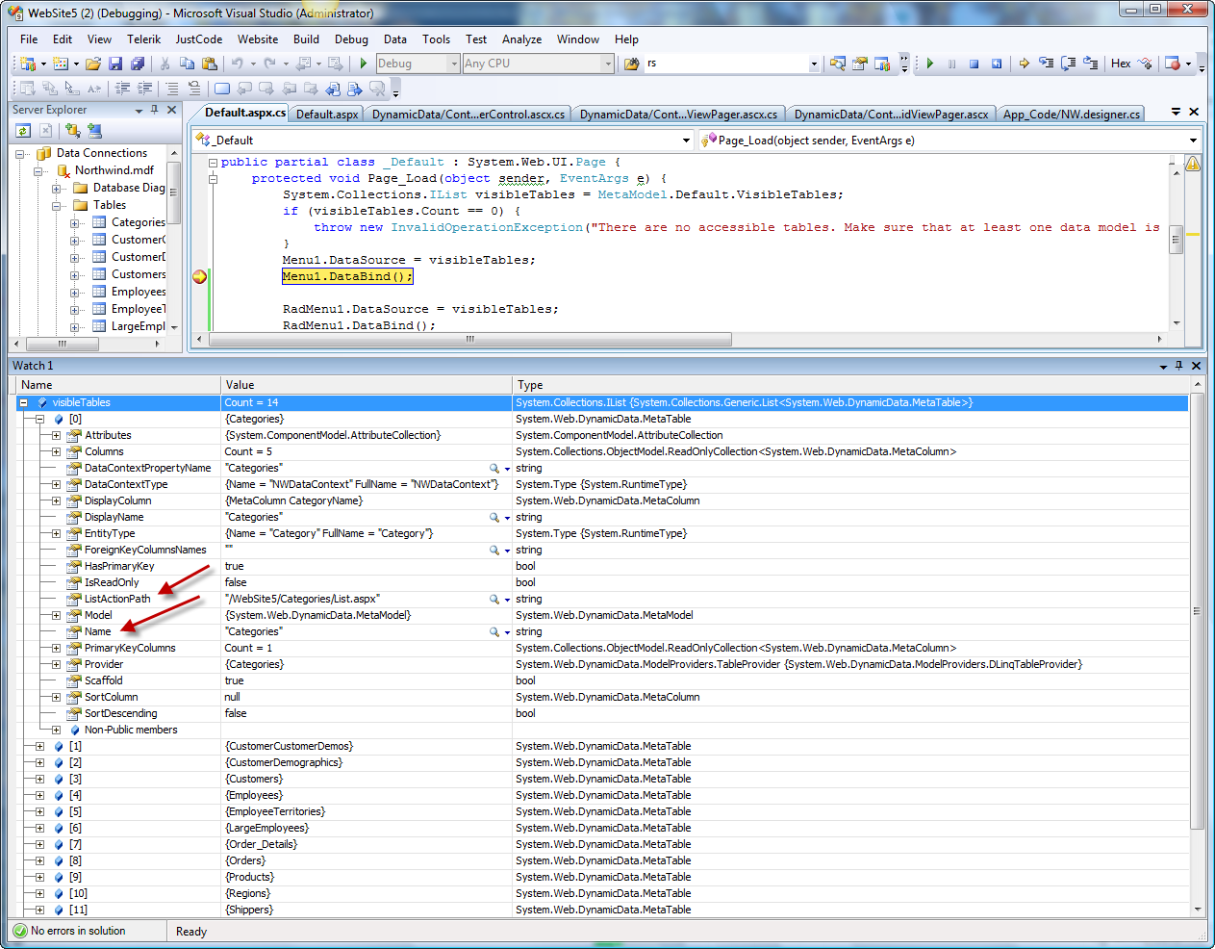Click the Connect to Server icon
Screen dimensions: 1215x949
click(x=94, y=131)
